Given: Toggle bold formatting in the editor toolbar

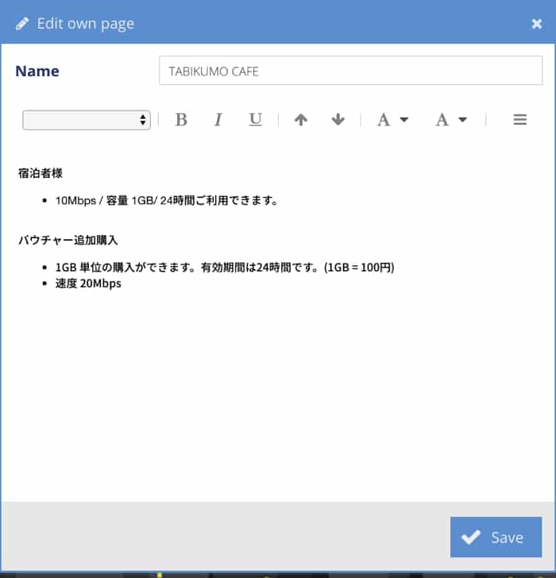Looking at the screenshot, I should point(181,119).
